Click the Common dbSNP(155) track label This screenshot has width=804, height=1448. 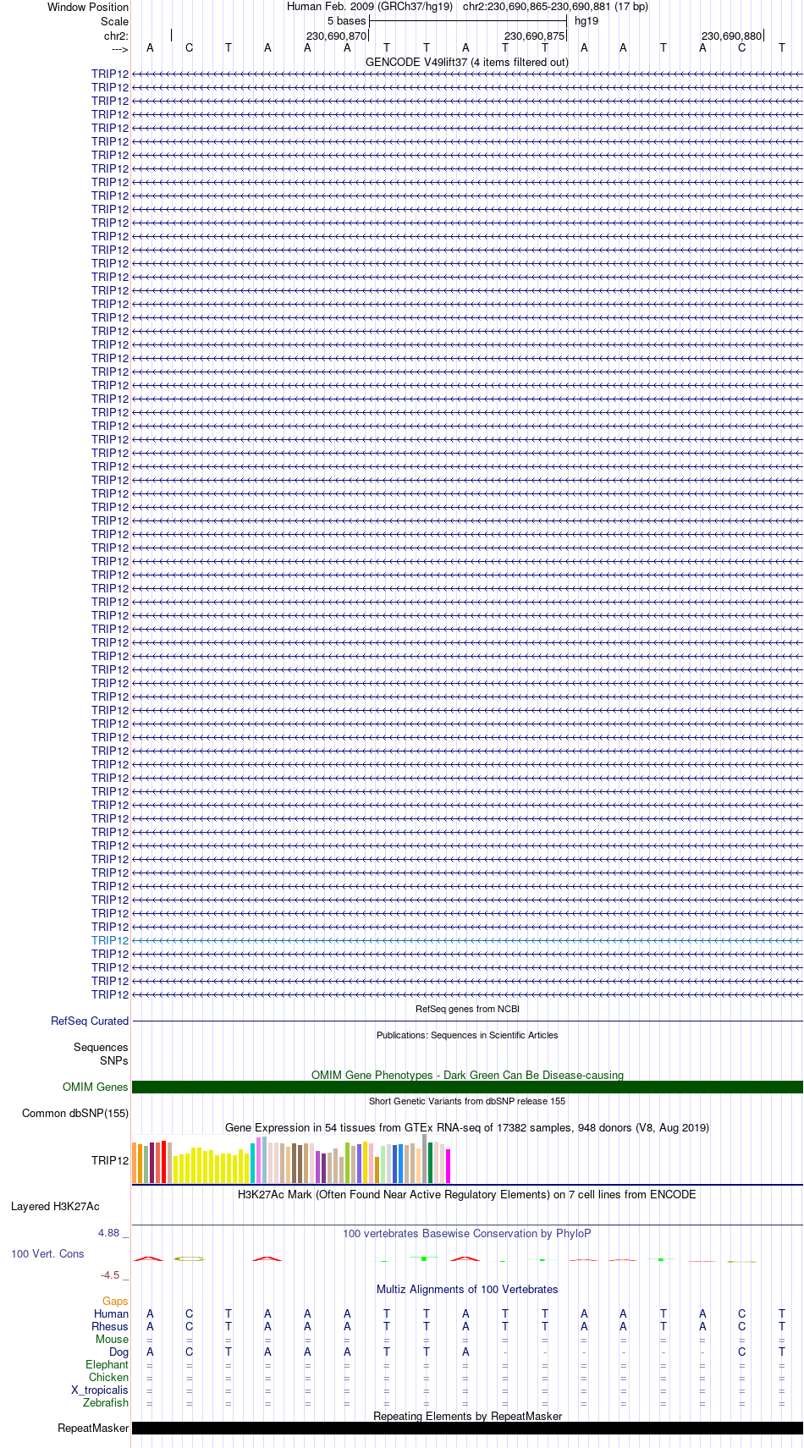(75, 1114)
